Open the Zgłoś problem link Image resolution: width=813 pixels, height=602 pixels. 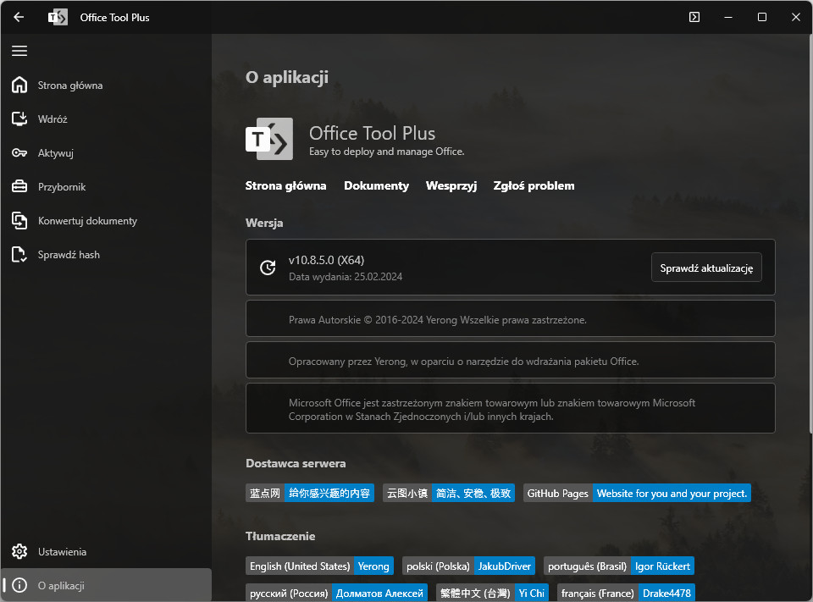(x=534, y=185)
